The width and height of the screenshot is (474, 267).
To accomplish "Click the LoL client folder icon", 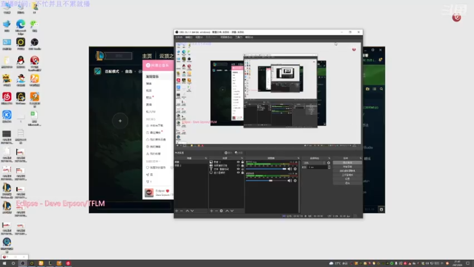I will (x=367, y=89).
